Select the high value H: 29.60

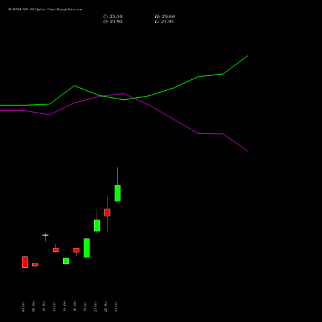pos(164,17)
